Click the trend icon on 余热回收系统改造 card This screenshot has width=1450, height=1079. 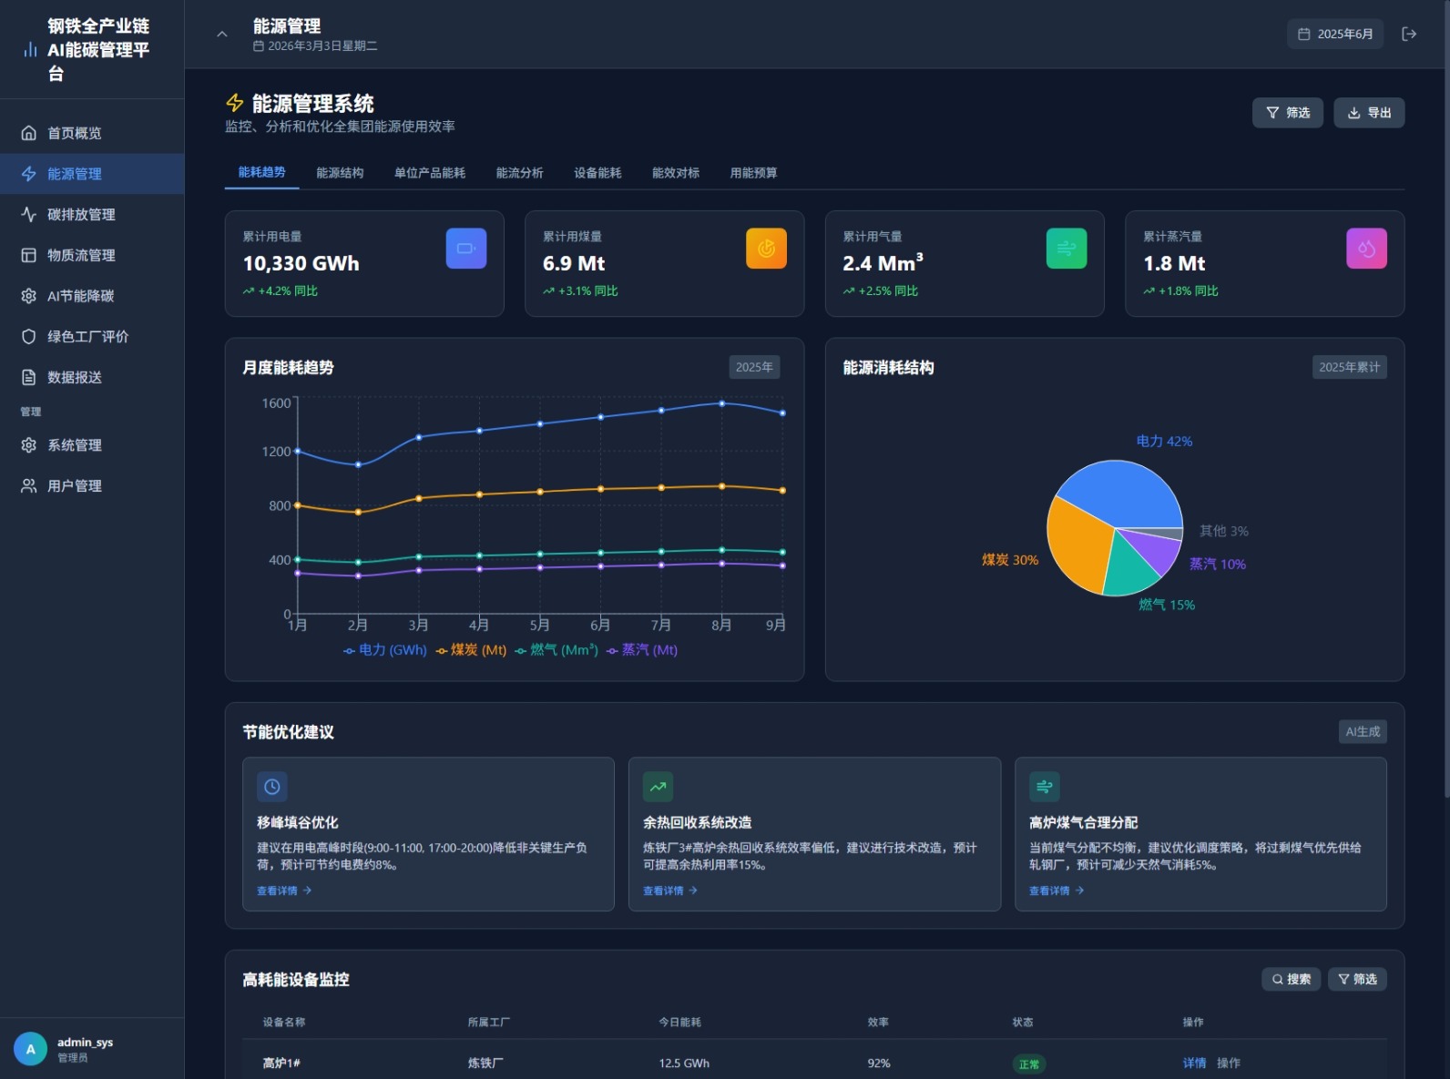click(x=659, y=787)
